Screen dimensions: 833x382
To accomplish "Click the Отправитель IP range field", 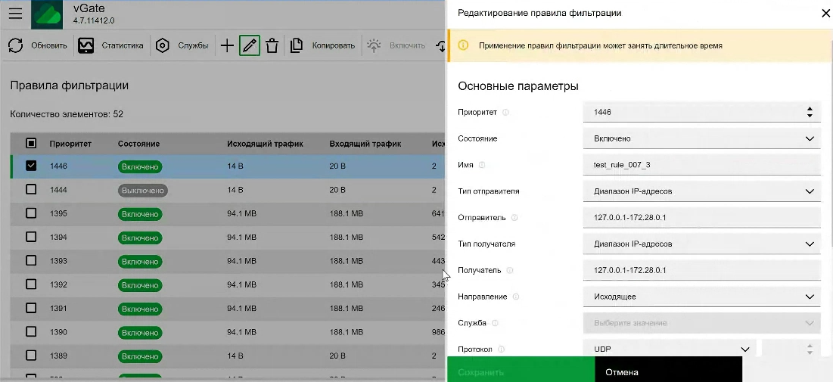I will (701, 217).
